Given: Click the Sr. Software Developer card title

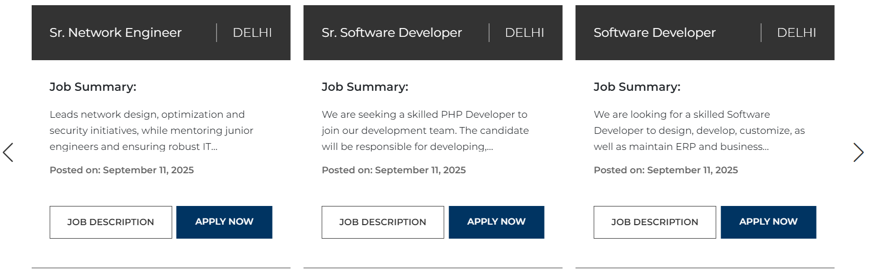Looking at the screenshot, I should [x=391, y=33].
